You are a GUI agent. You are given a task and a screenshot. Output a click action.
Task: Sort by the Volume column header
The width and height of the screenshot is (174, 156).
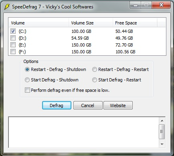pos(38,23)
